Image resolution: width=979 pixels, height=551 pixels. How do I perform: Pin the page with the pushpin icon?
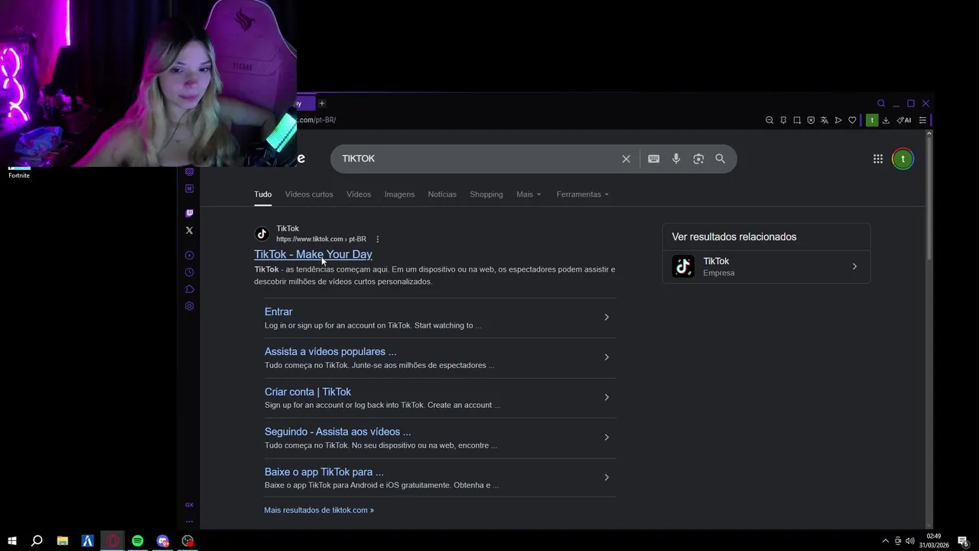click(783, 120)
